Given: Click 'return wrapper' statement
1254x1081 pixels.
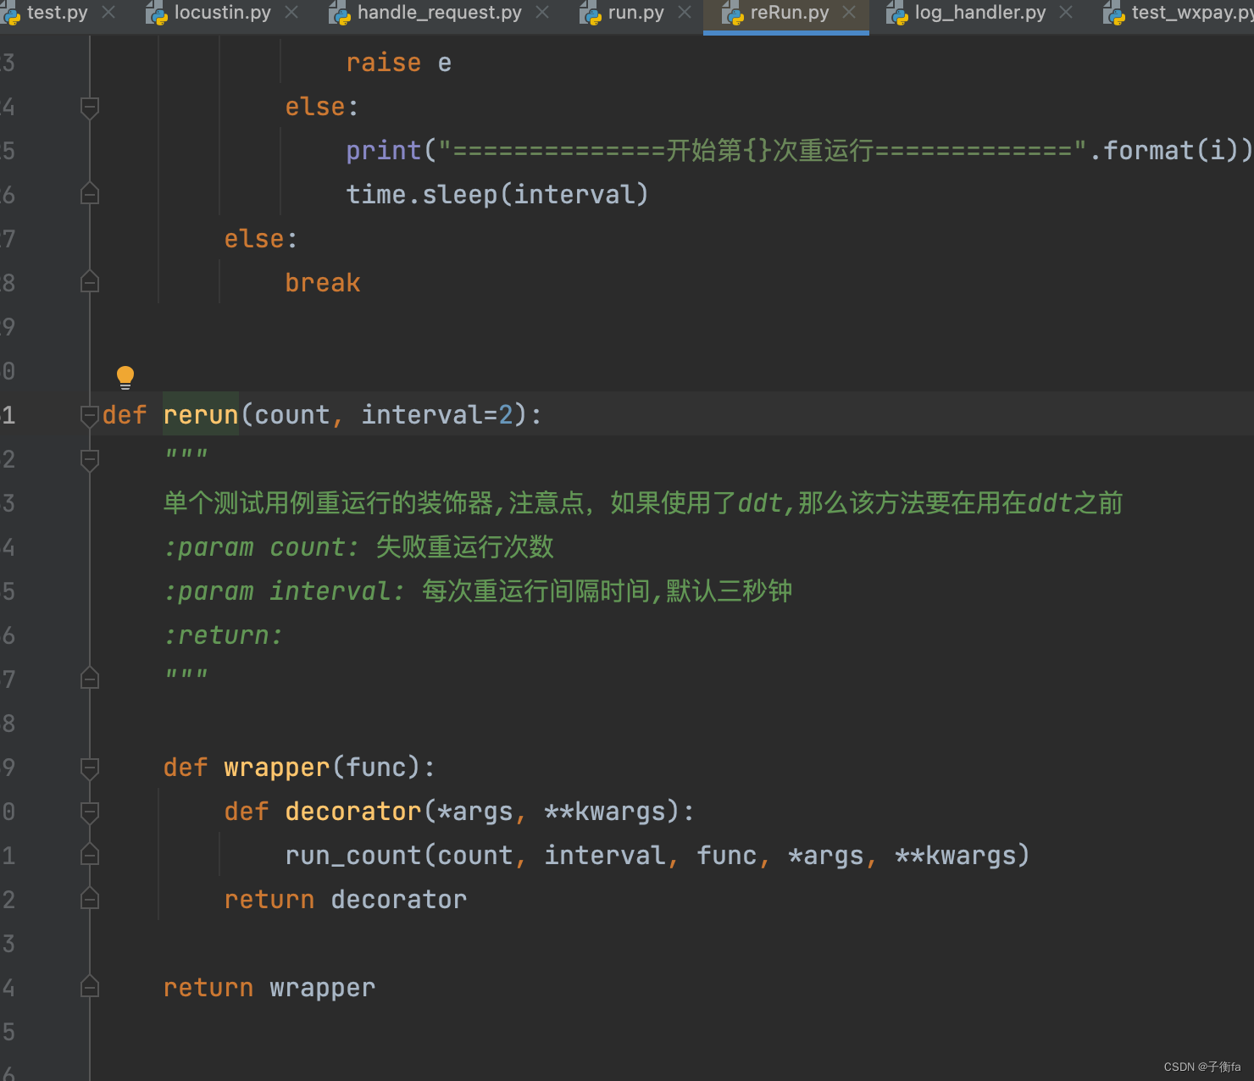Looking at the screenshot, I should (x=269, y=988).
